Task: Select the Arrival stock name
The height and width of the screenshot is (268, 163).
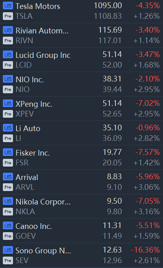Action: (x=27, y=177)
